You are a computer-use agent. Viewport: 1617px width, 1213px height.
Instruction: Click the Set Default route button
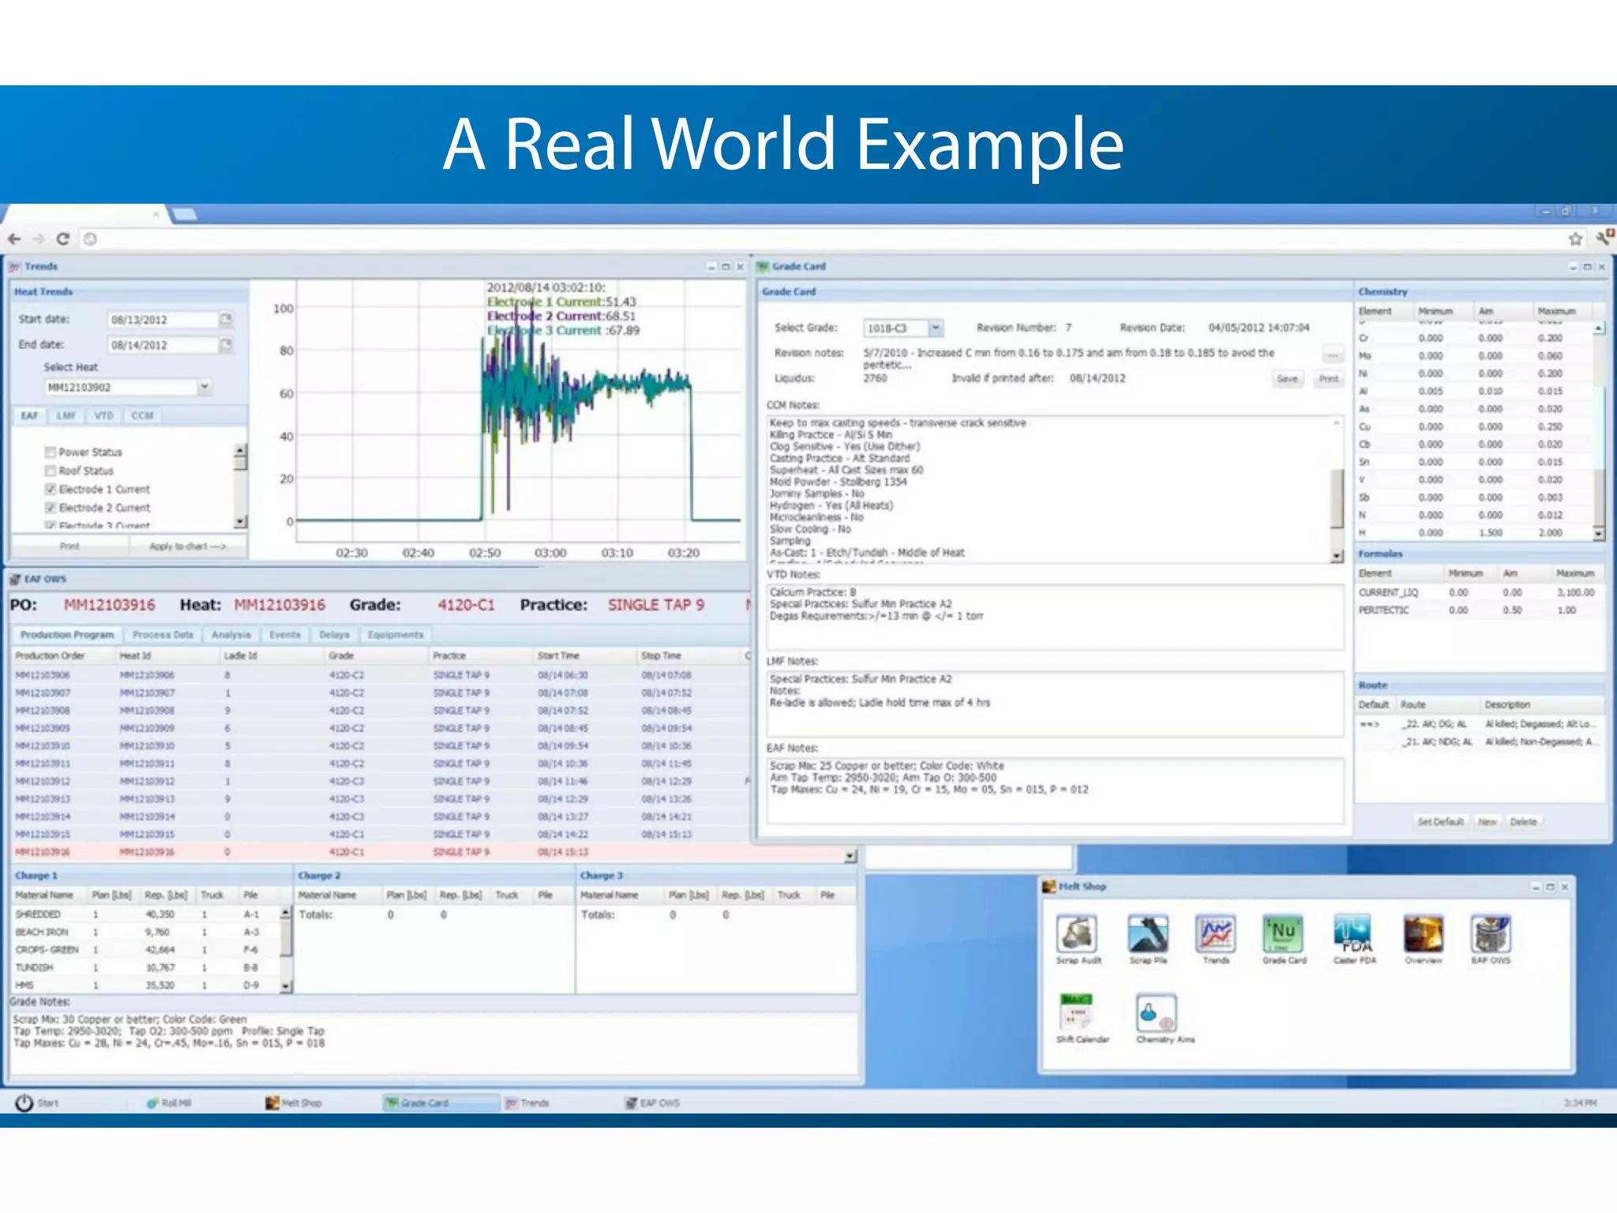1440,822
